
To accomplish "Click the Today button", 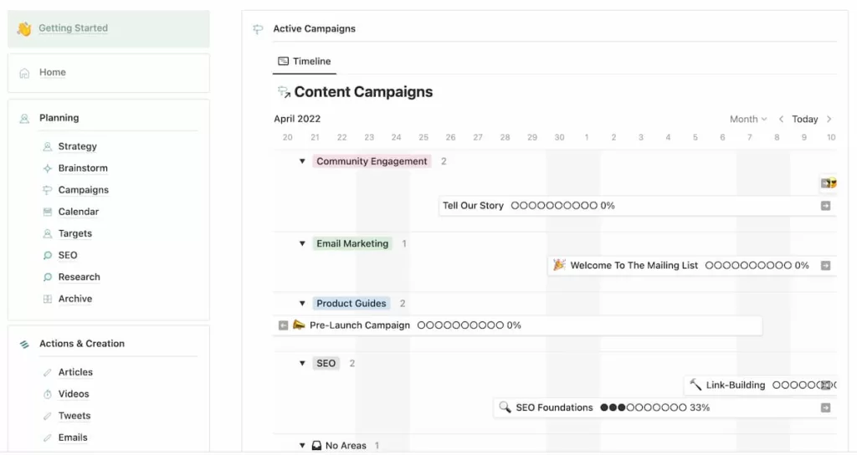I will (804, 119).
